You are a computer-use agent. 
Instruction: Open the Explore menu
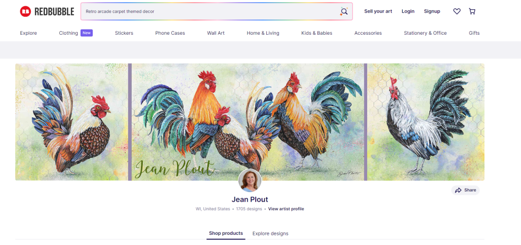[28, 33]
